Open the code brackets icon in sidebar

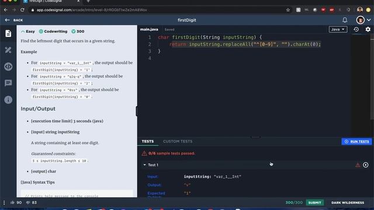click(x=8, y=66)
